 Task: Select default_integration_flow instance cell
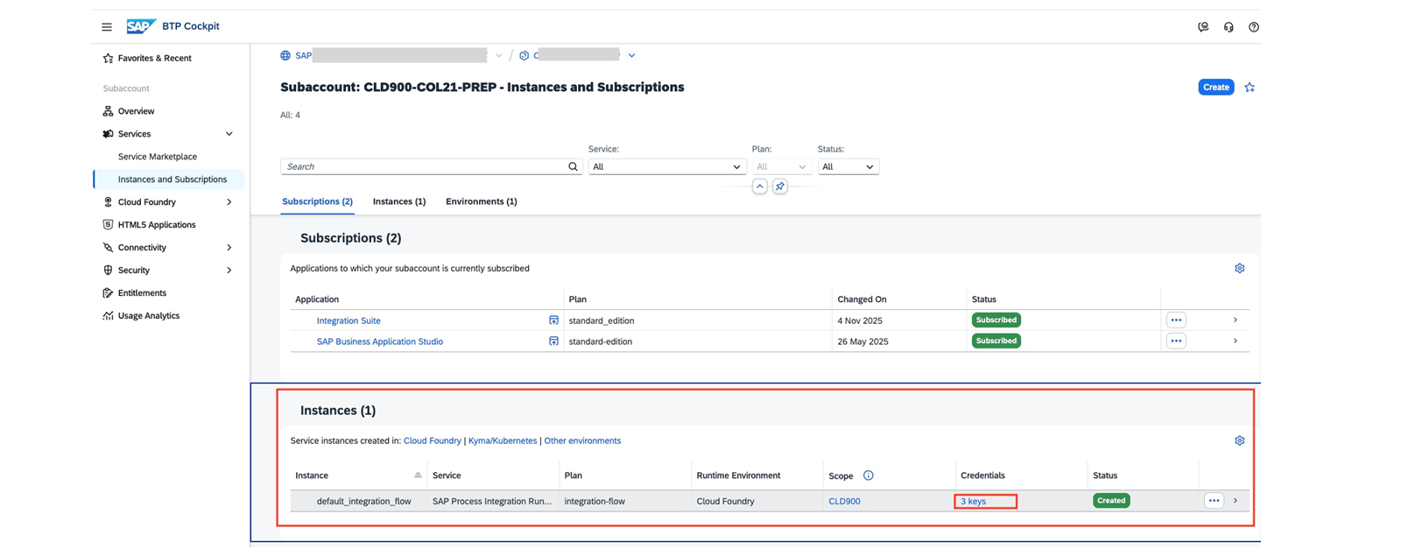(x=363, y=502)
